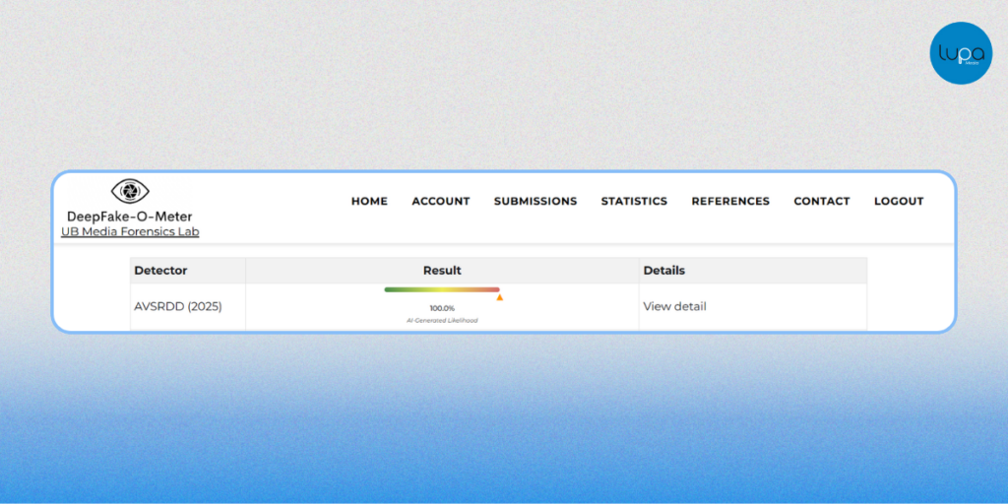Click the green-to-red likelihood gradient bar
This screenshot has height=504, width=1008.
(441, 289)
